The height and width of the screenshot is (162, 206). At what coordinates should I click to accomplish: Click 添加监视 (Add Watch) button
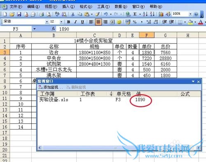[50, 87]
